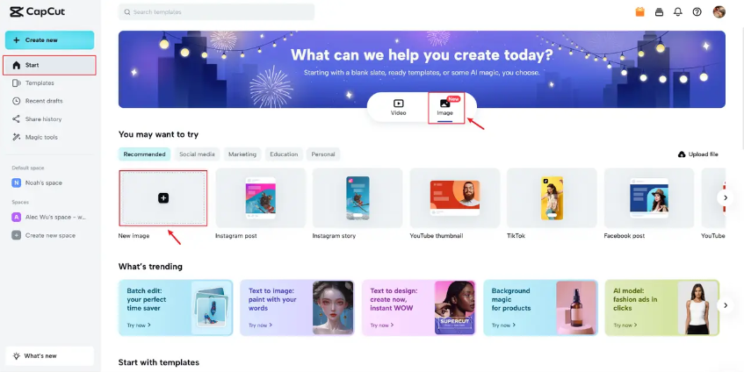Click the Create new button
Viewport: 744px width, 372px height.
50,40
